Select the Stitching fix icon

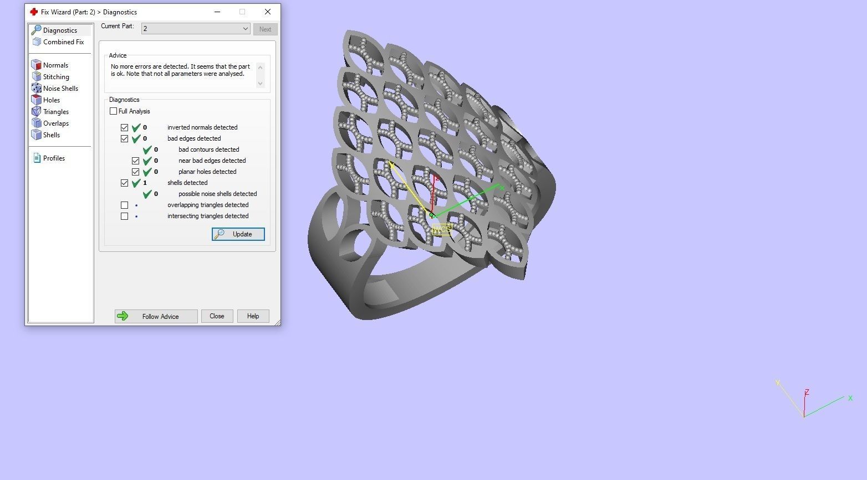click(x=37, y=76)
